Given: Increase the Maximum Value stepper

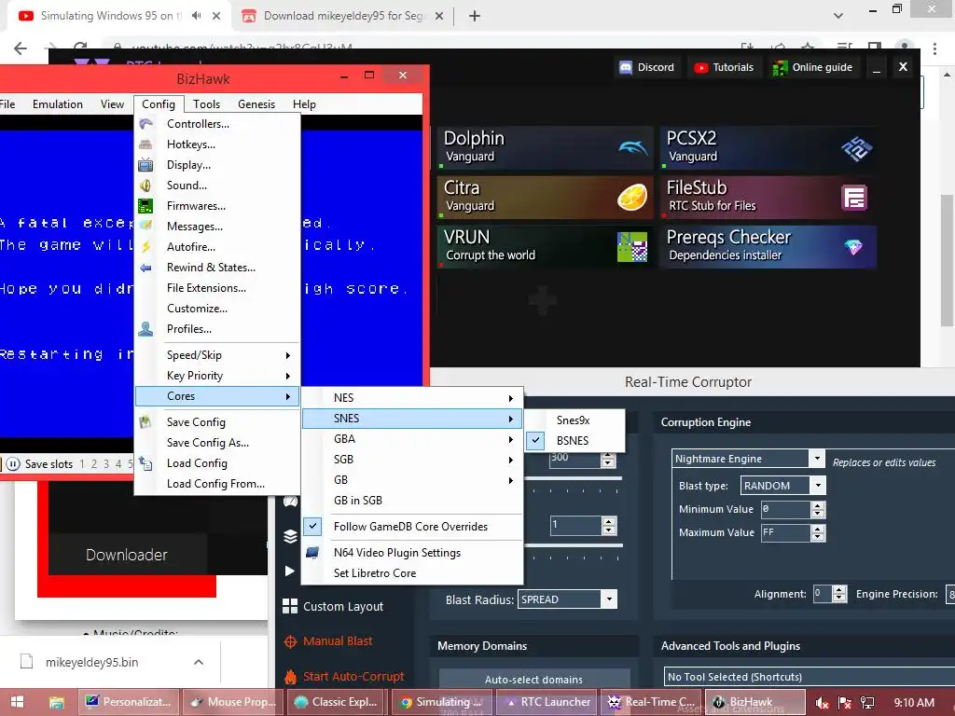Looking at the screenshot, I should coord(818,529).
